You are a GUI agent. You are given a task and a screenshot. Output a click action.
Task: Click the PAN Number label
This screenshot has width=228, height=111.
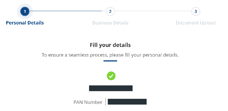click(x=88, y=102)
